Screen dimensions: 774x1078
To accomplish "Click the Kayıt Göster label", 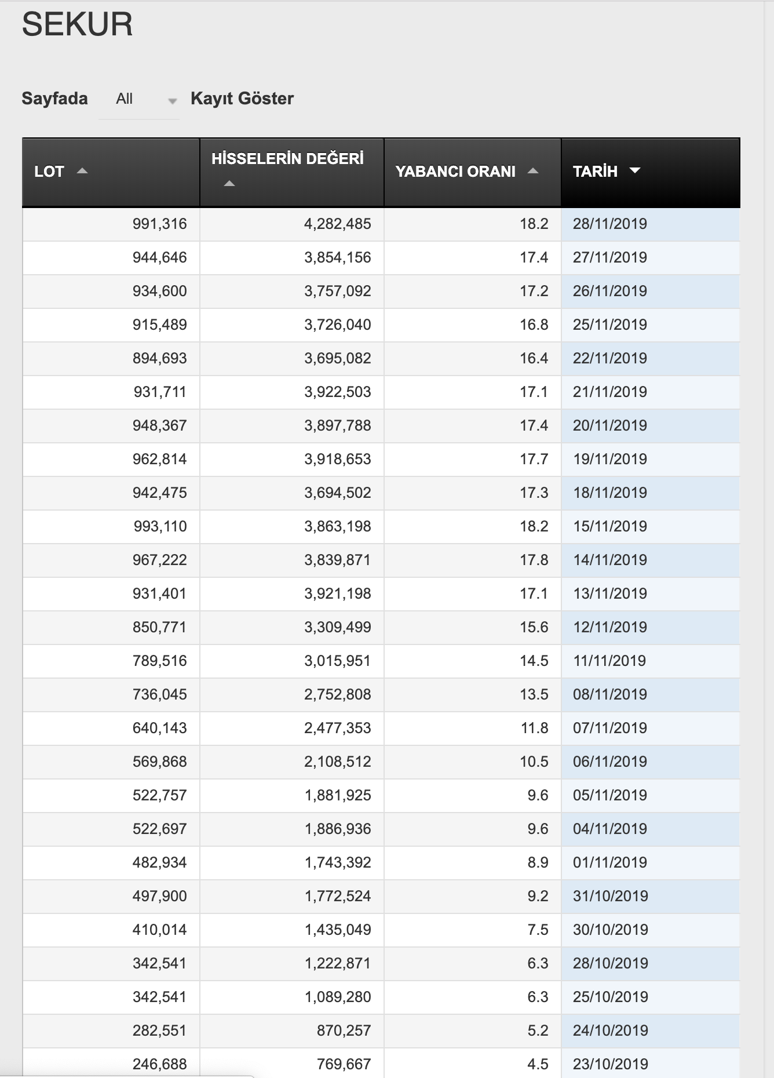I will tap(242, 99).
